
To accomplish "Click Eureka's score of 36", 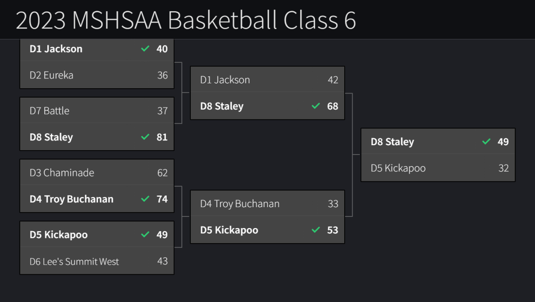I will coord(162,75).
